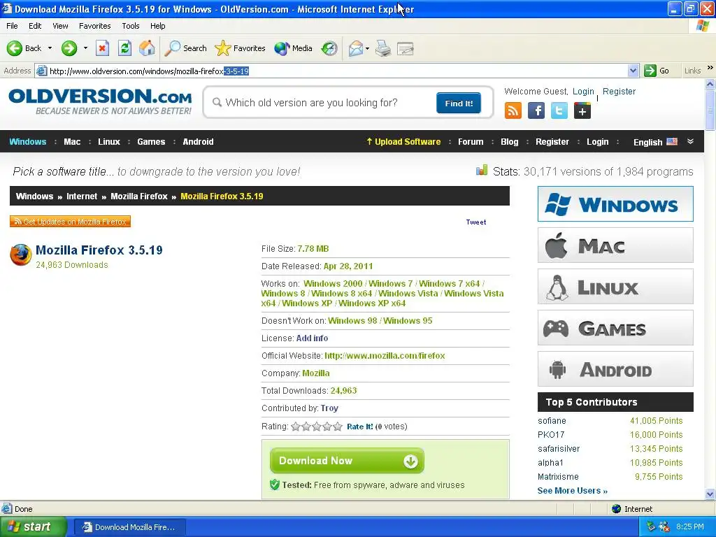The height and width of the screenshot is (537, 716).
Task: Open the Favorites star toolbar button
Action: 241,48
